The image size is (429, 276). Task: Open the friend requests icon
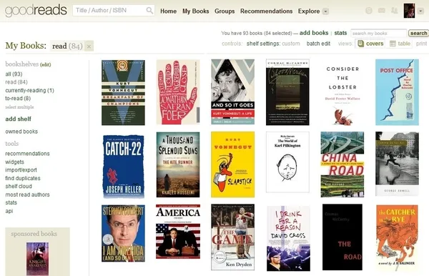coord(394,11)
